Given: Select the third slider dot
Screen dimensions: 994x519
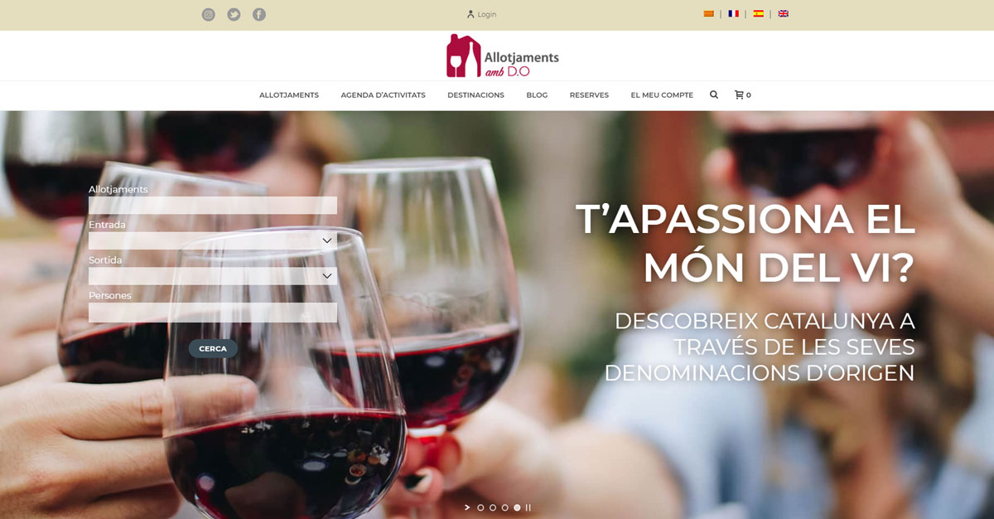Looking at the screenshot, I should click(x=505, y=507).
